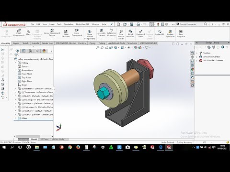Select the Mate tool
This screenshot has width=230, height=172.
point(28,32)
